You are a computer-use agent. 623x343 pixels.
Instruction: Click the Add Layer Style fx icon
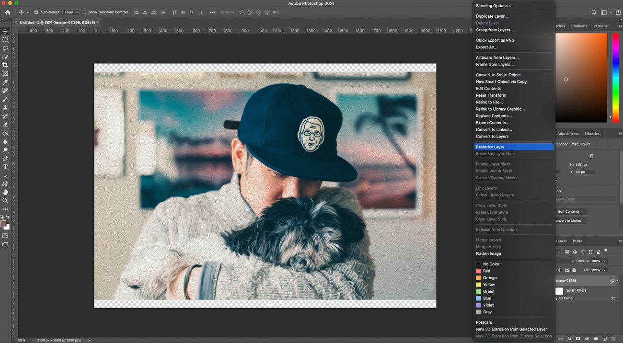point(569,338)
